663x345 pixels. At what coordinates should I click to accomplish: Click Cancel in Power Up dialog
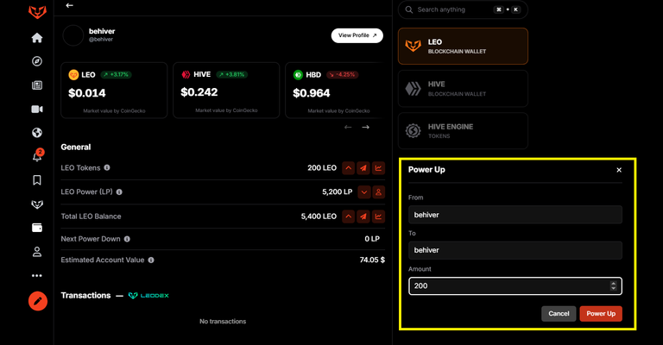pos(559,314)
